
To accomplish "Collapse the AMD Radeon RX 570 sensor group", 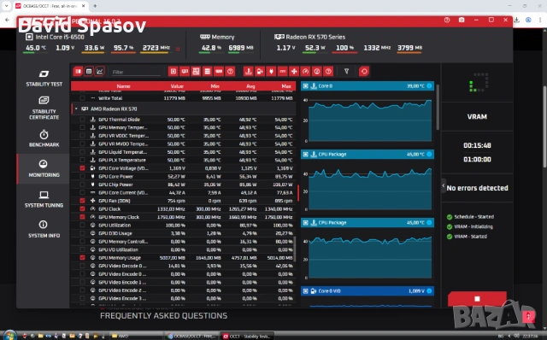I will (x=76, y=108).
